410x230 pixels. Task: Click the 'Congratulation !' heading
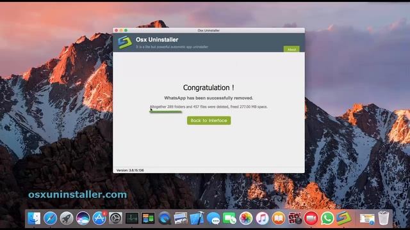point(209,88)
